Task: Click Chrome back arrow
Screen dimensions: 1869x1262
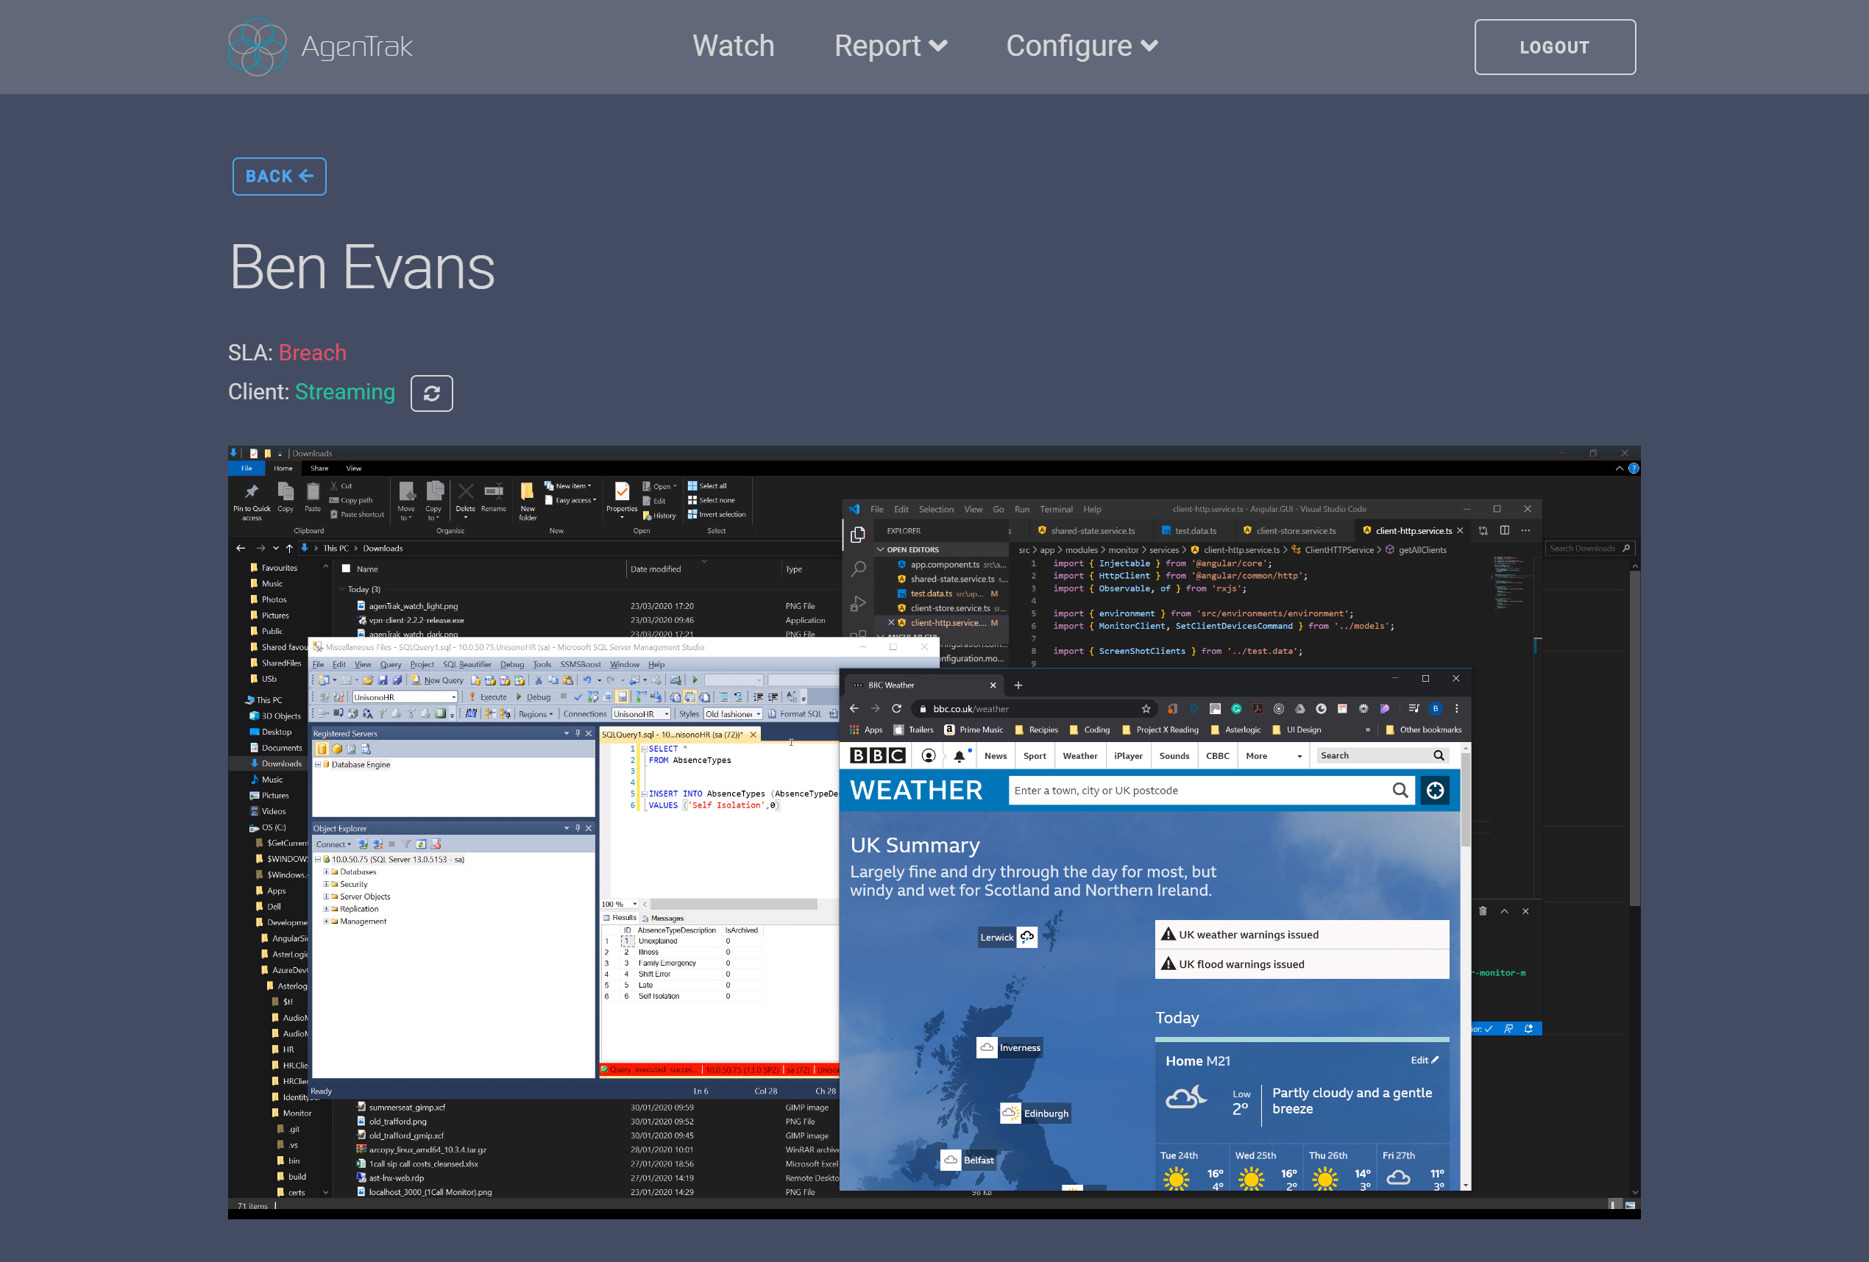Action: (x=854, y=708)
